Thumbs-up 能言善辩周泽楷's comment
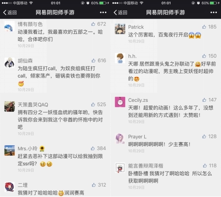The height and width of the screenshot is (197, 221). click(x=205, y=166)
